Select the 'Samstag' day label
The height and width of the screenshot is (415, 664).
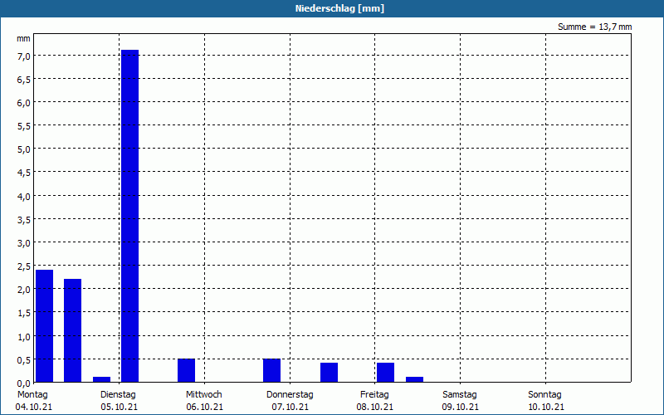pos(460,395)
